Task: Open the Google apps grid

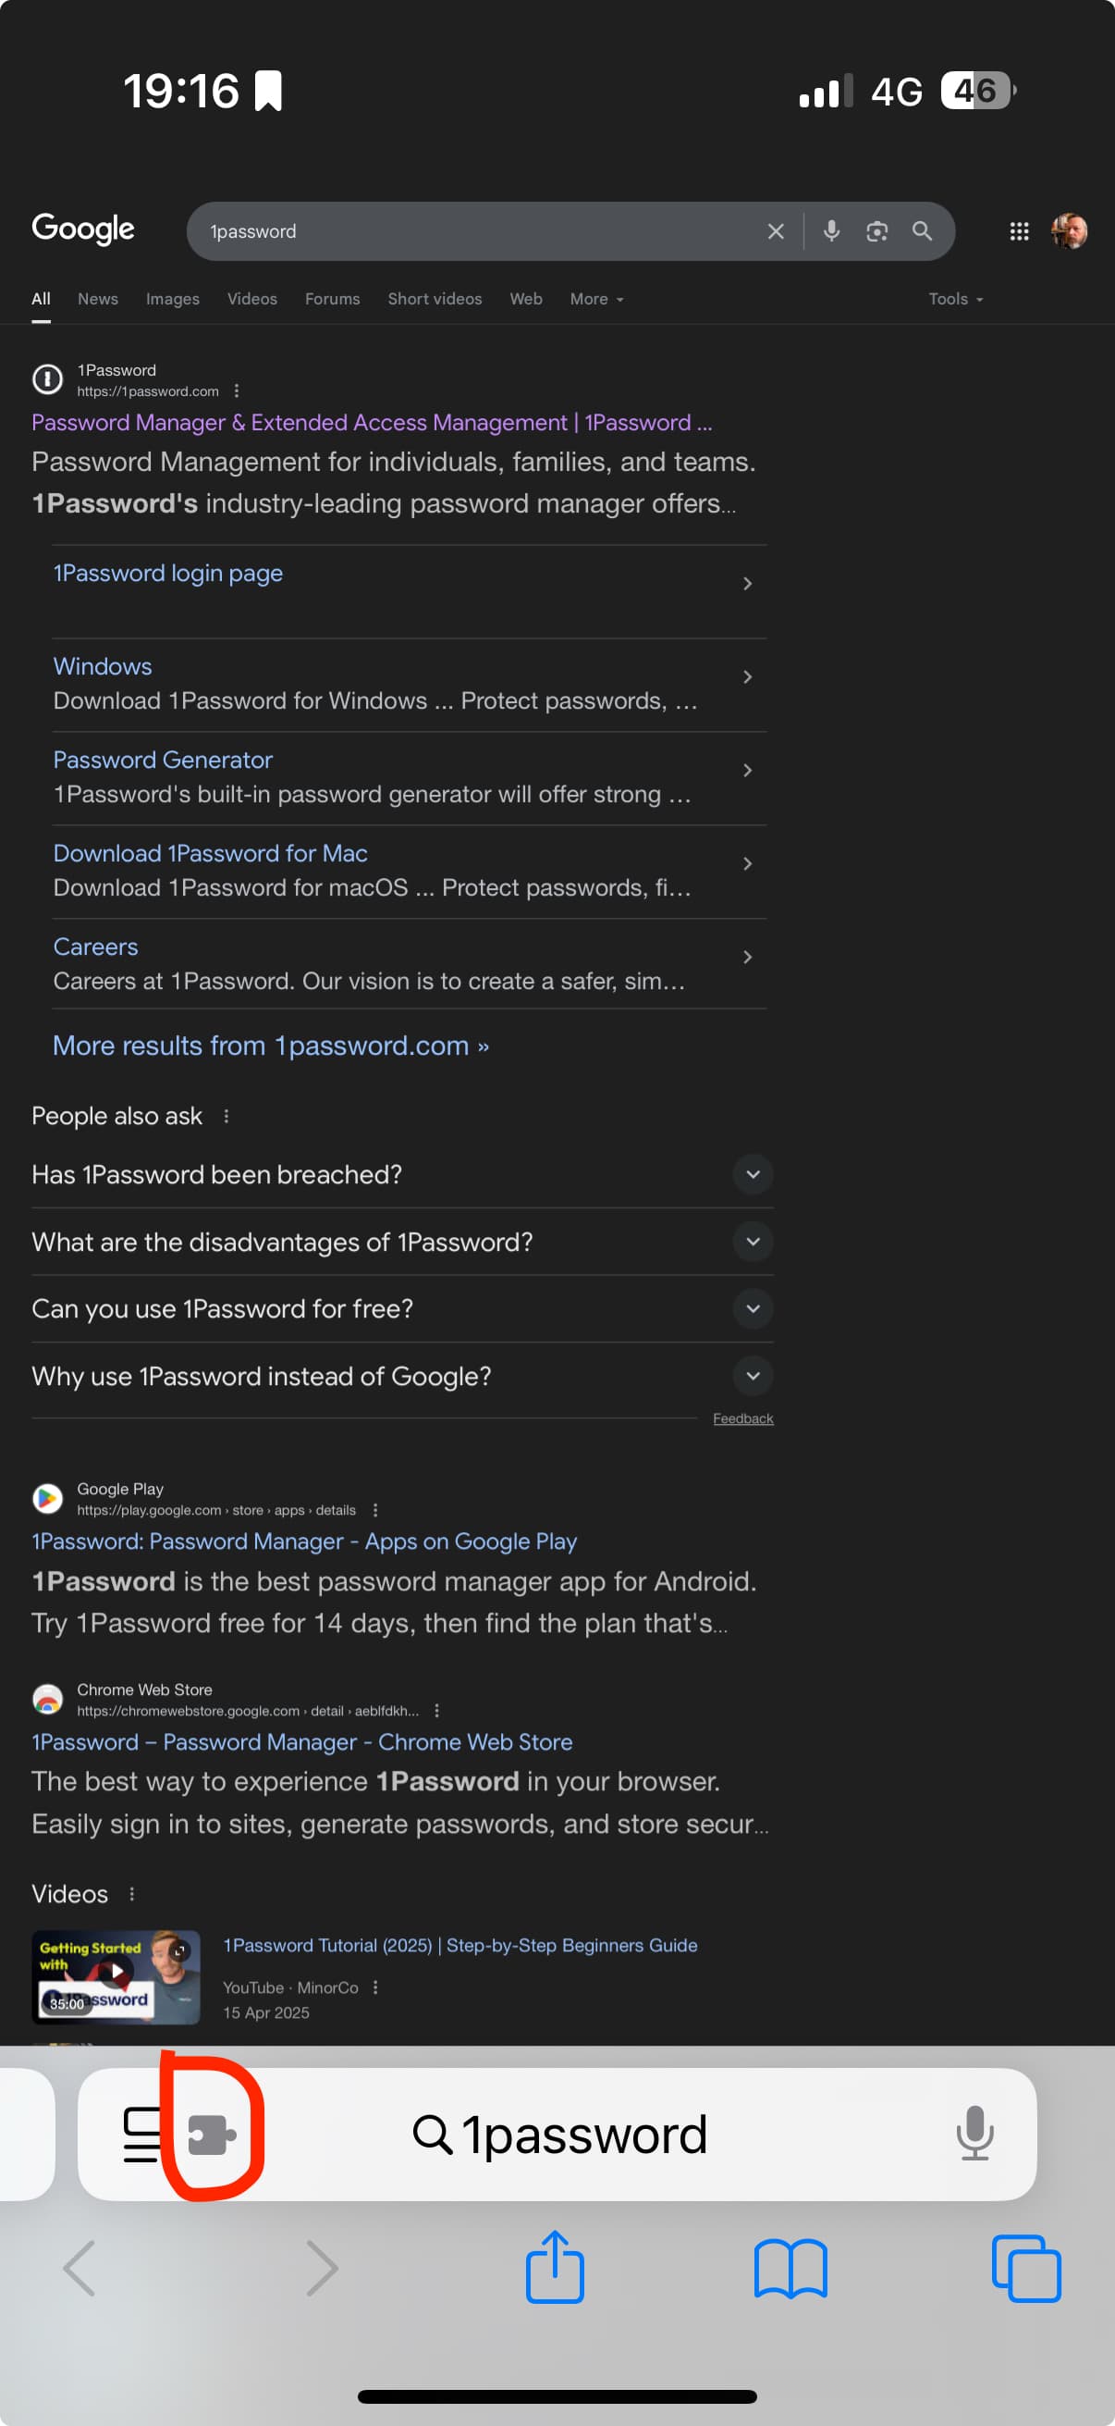Action: click(1019, 230)
